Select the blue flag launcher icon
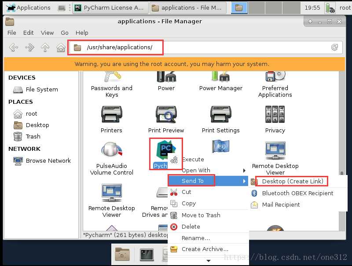 coord(220,146)
